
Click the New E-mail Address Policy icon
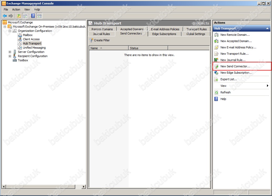coord(216,47)
